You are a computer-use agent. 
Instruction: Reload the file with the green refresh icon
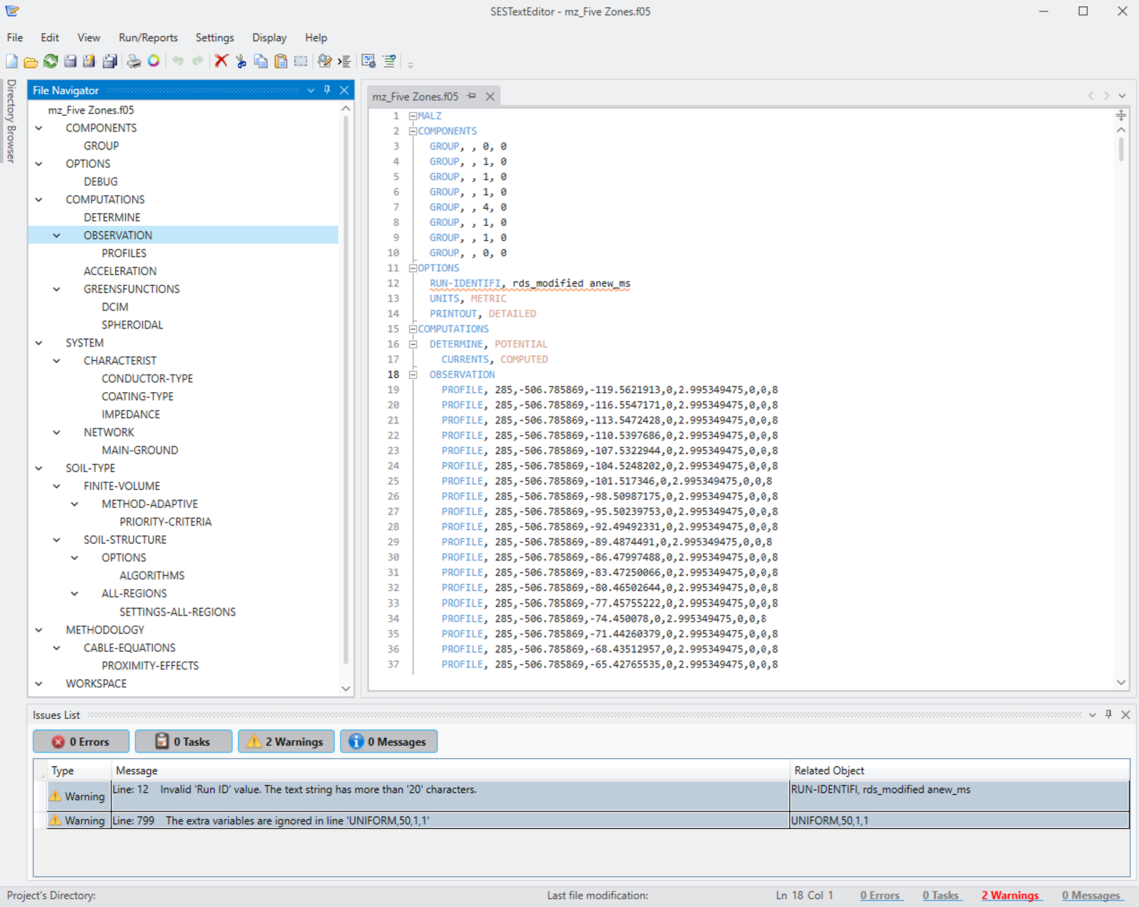point(51,61)
